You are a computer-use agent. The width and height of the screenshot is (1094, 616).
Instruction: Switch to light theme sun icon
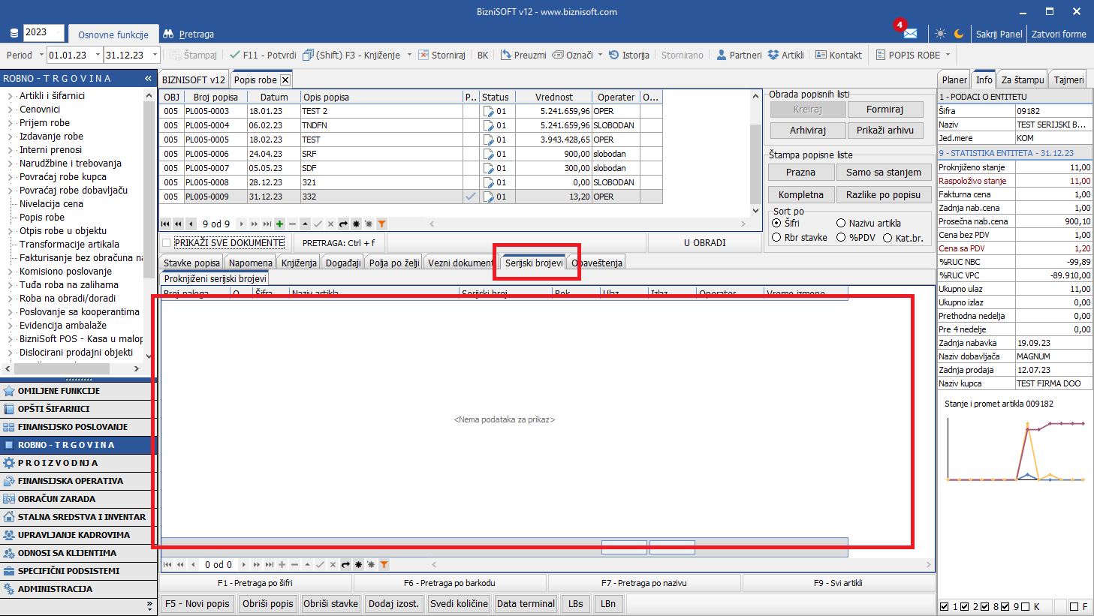(940, 34)
